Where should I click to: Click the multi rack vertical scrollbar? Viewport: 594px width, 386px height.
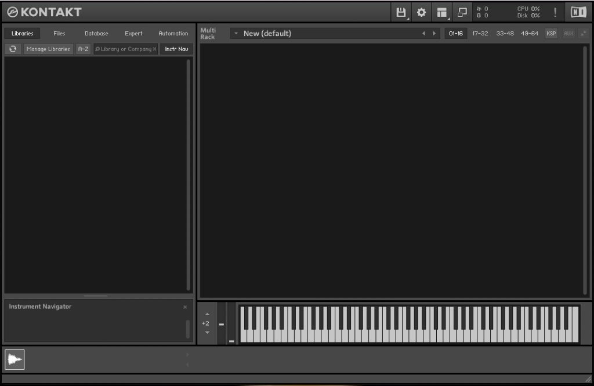click(585, 170)
